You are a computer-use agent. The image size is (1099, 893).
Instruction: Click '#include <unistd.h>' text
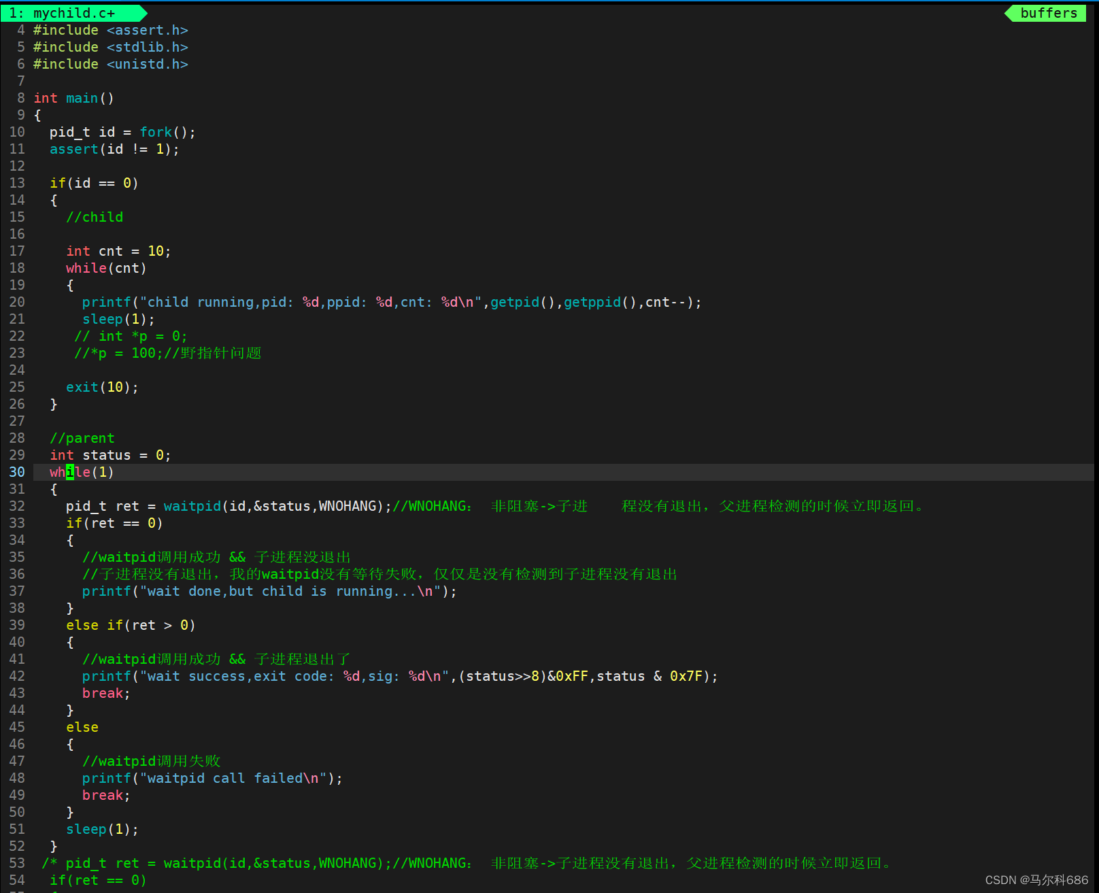coord(111,64)
